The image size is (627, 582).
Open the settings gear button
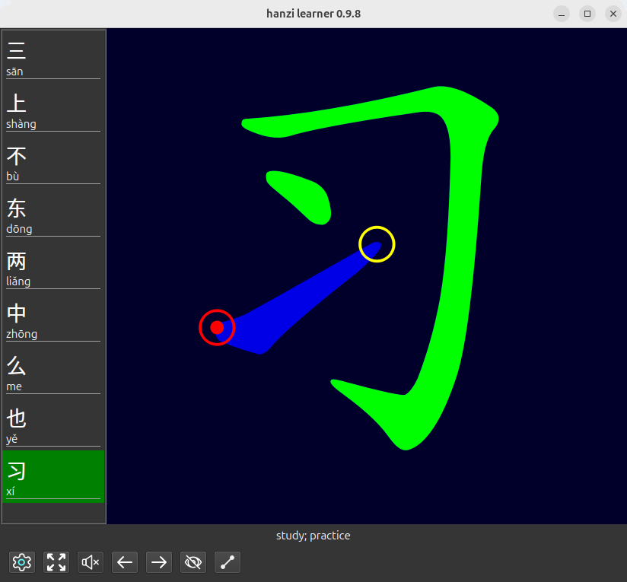22,562
